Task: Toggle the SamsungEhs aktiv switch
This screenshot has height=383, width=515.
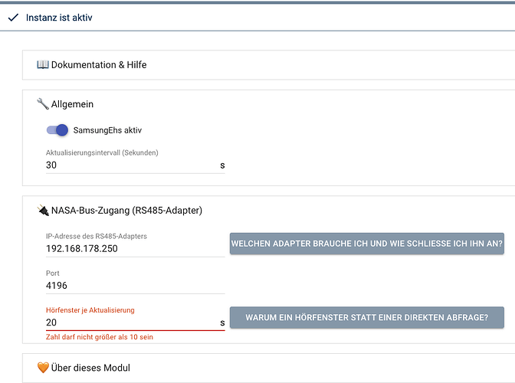Action: click(57, 130)
